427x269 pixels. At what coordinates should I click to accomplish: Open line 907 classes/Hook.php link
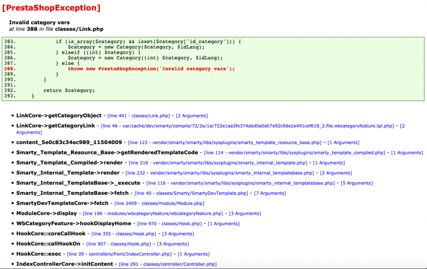118,244
